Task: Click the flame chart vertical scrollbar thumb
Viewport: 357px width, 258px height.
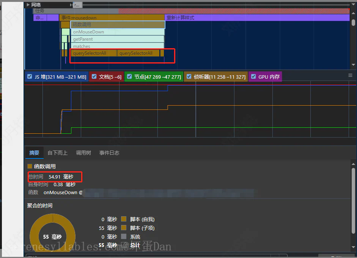Action: [x=353, y=22]
